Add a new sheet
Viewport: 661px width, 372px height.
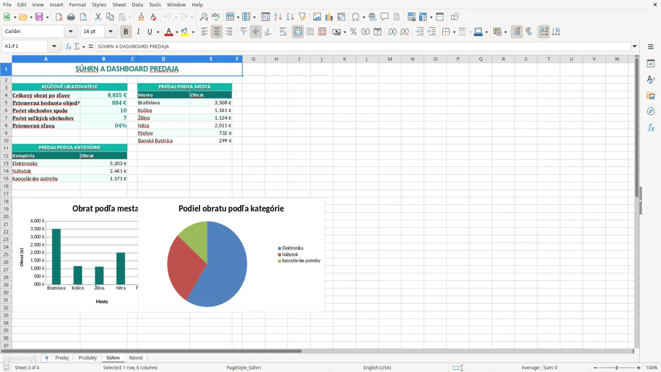(46, 358)
